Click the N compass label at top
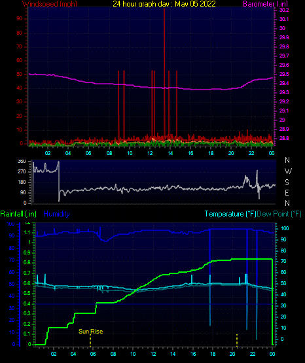 pos(287,160)
